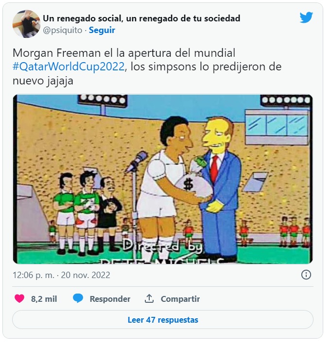Click the closing text 'nuevo jajaja'

(x=43, y=81)
